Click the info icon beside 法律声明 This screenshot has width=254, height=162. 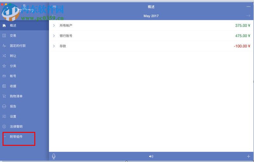[4, 126]
